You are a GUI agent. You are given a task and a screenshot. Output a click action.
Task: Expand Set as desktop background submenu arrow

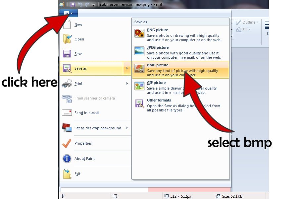pyautogui.click(x=127, y=128)
